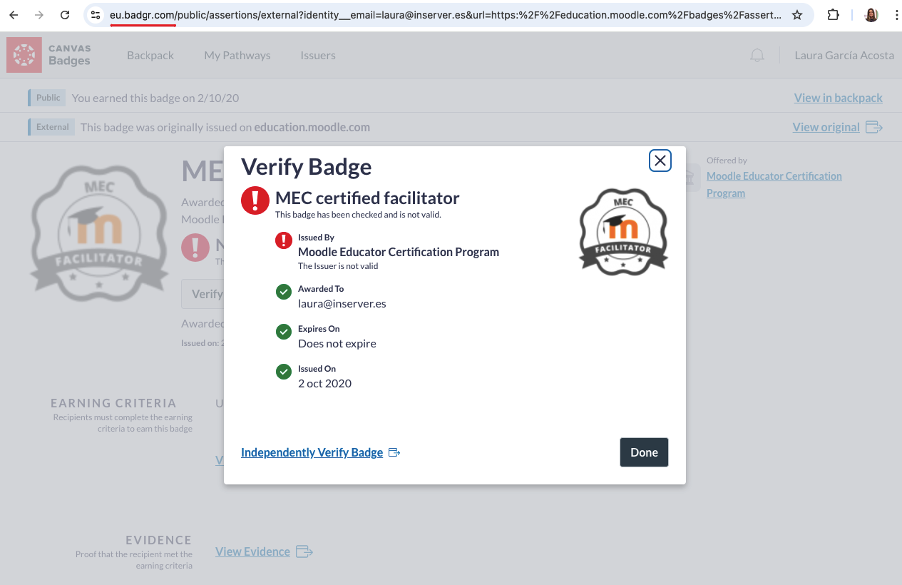Click red warning icon beside Issued By

[284, 240]
